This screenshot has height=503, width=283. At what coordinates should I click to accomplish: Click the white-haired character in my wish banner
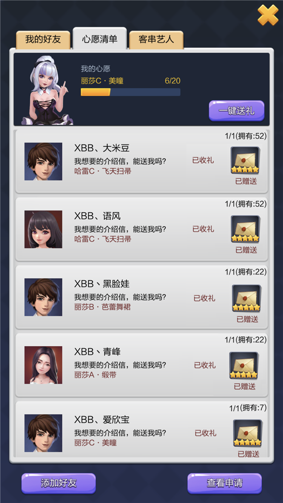(x=48, y=91)
